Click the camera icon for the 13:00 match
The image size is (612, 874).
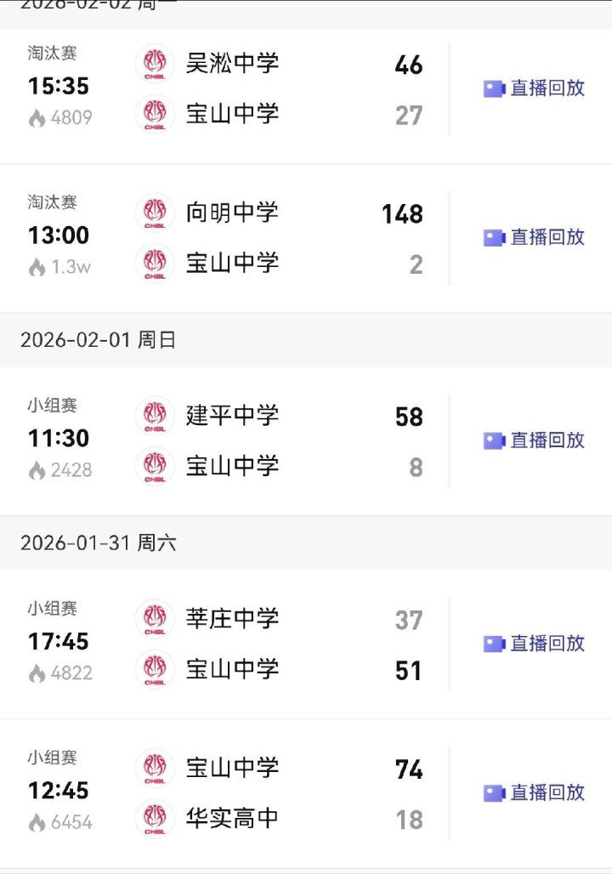click(x=494, y=237)
